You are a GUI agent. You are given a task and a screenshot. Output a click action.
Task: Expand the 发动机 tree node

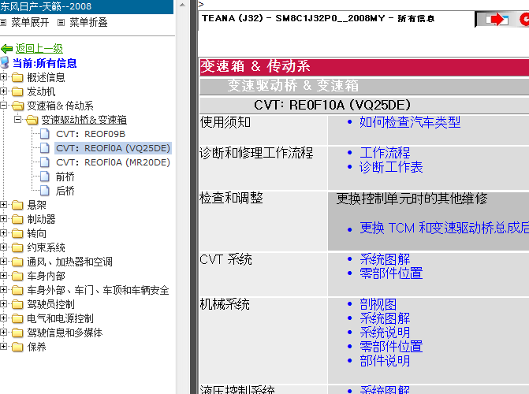3,91
